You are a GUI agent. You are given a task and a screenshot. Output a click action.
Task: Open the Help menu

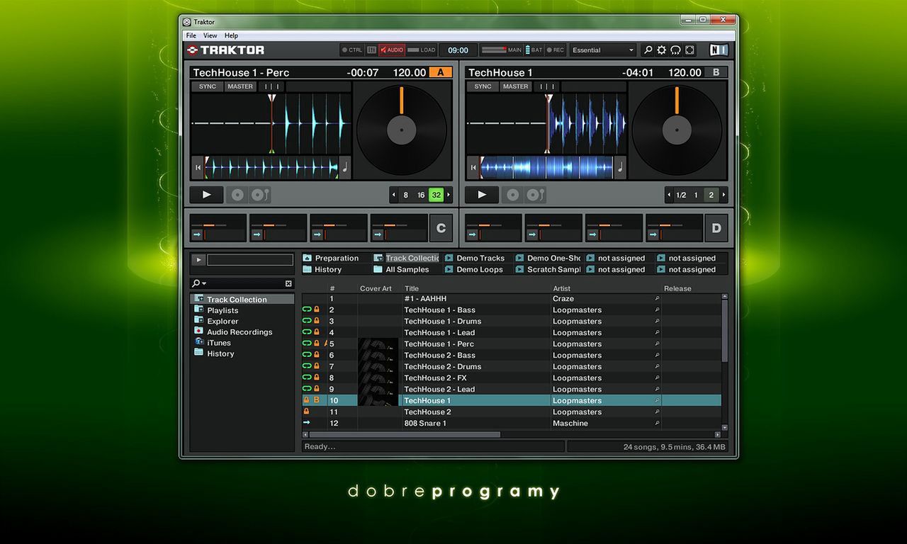232,35
